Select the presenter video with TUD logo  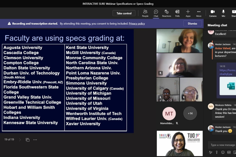click(x=180, y=143)
